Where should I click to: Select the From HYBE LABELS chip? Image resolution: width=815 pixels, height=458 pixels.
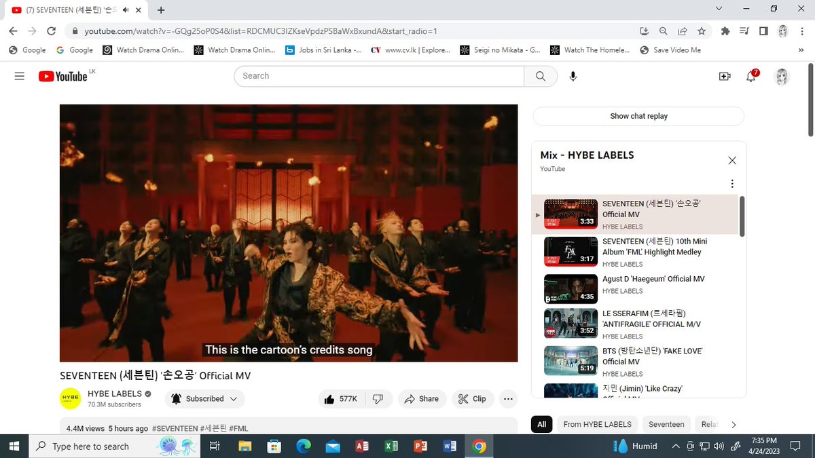click(x=598, y=425)
